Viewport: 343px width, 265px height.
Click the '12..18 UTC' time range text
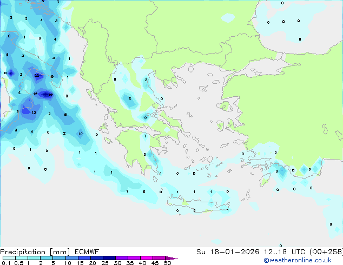(285, 252)
